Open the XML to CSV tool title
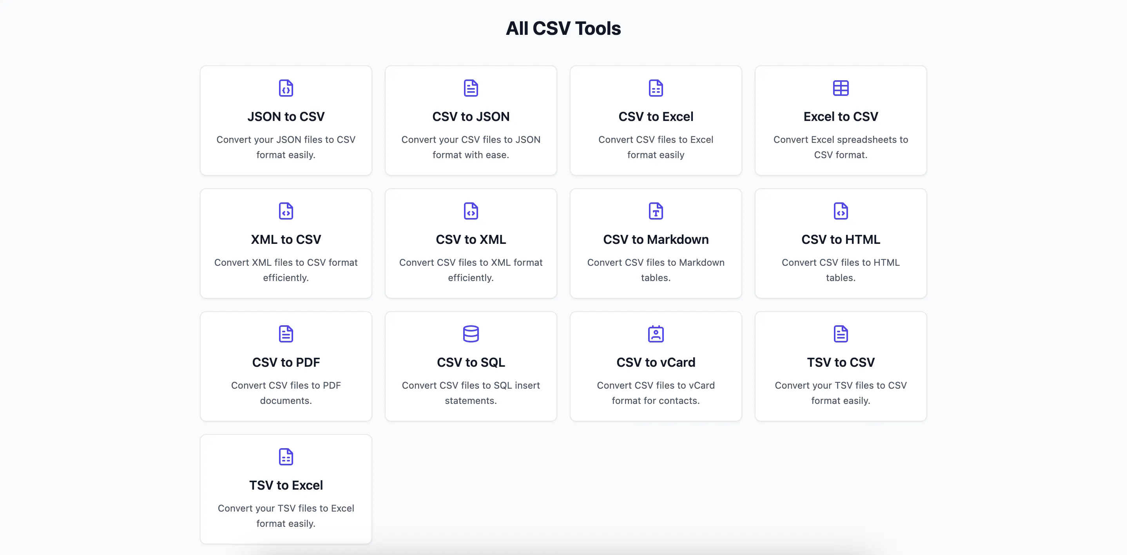Viewport: 1127px width, 555px height. coord(286,240)
